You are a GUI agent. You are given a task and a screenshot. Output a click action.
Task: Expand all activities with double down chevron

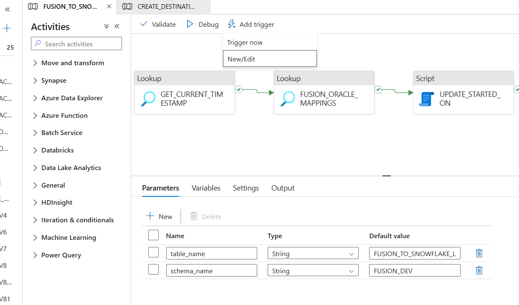point(106,26)
